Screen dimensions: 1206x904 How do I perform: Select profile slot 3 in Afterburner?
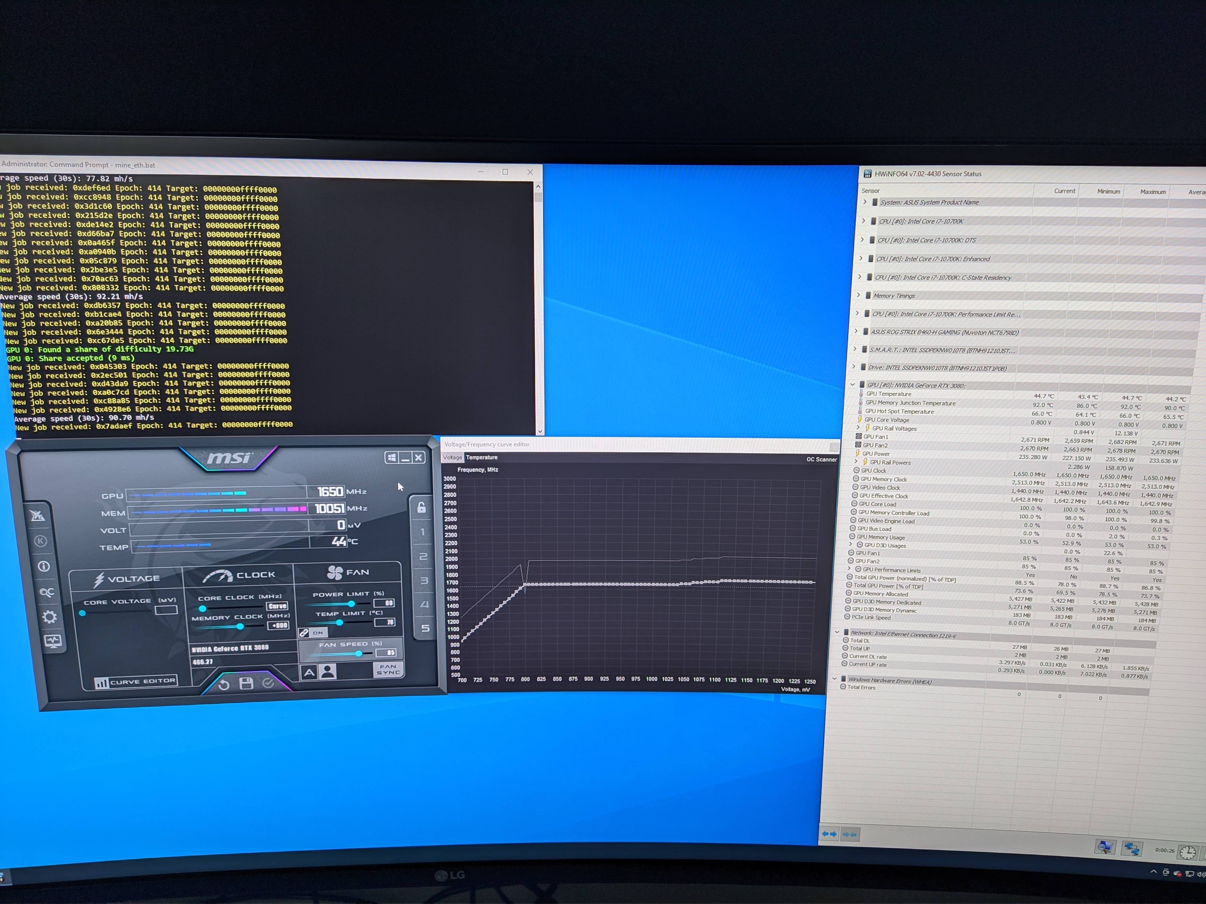(424, 580)
